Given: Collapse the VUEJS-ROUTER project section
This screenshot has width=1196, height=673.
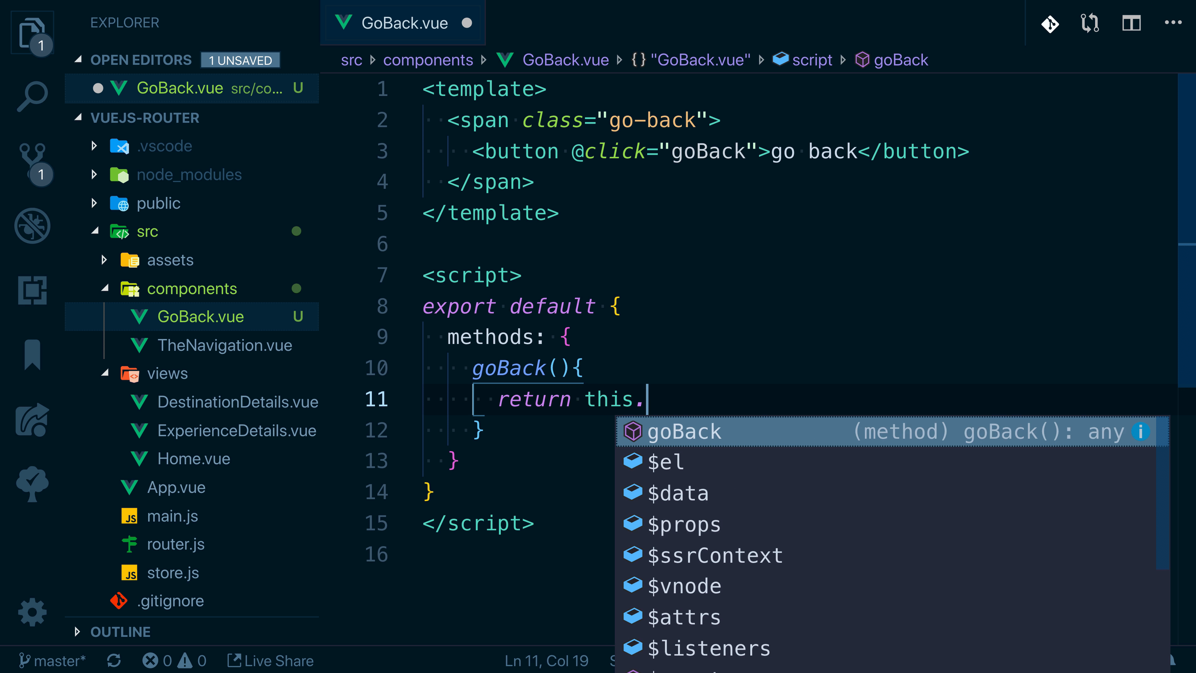Looking at the screenshot, I should click(78, 117).
